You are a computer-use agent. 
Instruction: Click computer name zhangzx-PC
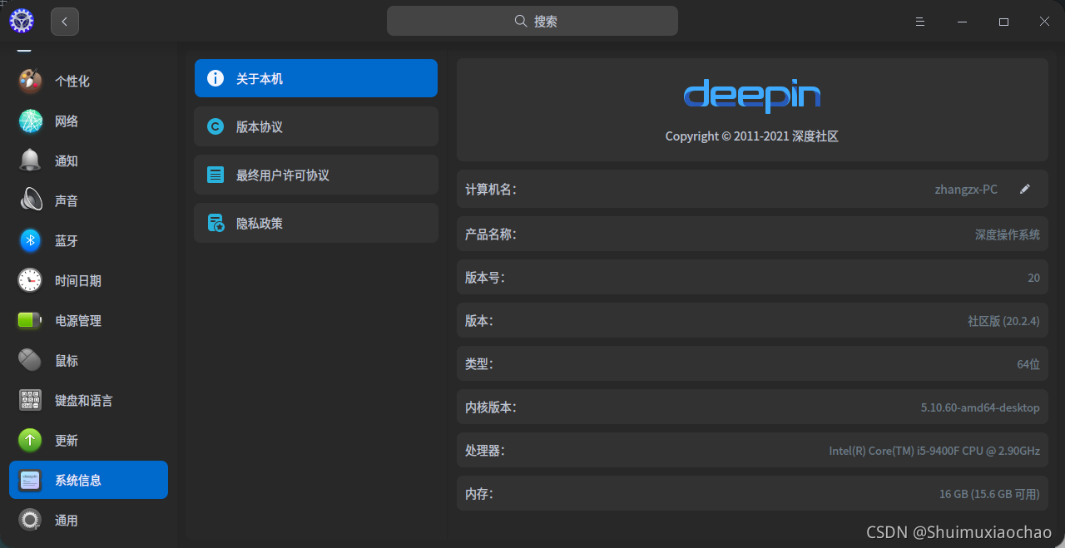pos(966,190)
